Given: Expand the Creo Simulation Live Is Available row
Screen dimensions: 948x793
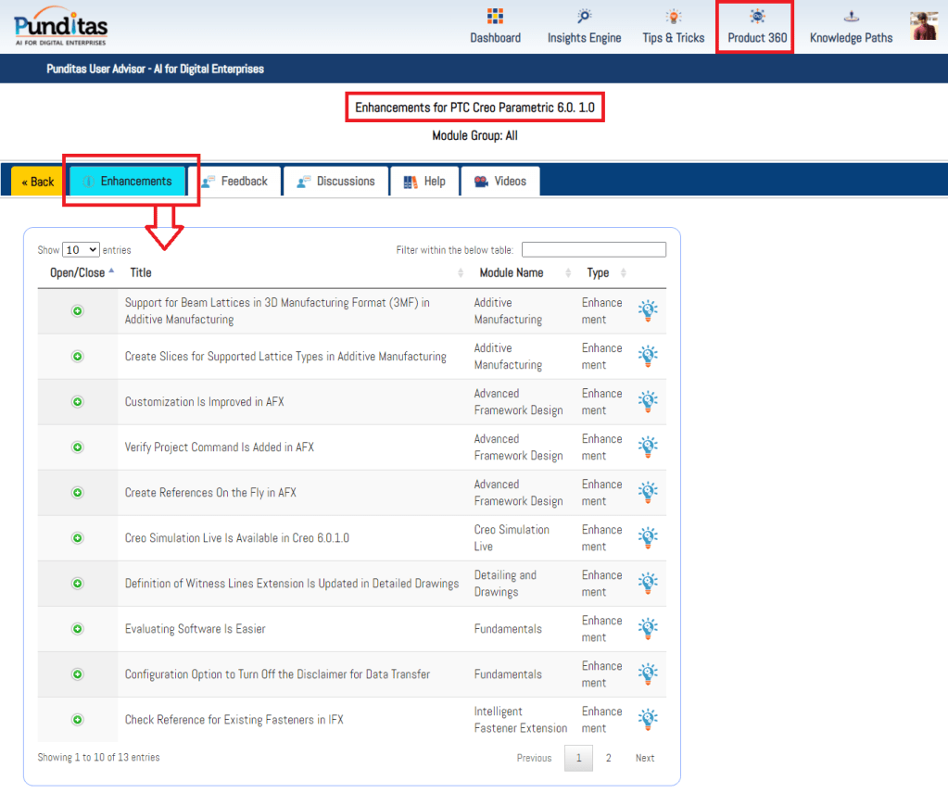Looking at the screenshot, I should [78, 538].
